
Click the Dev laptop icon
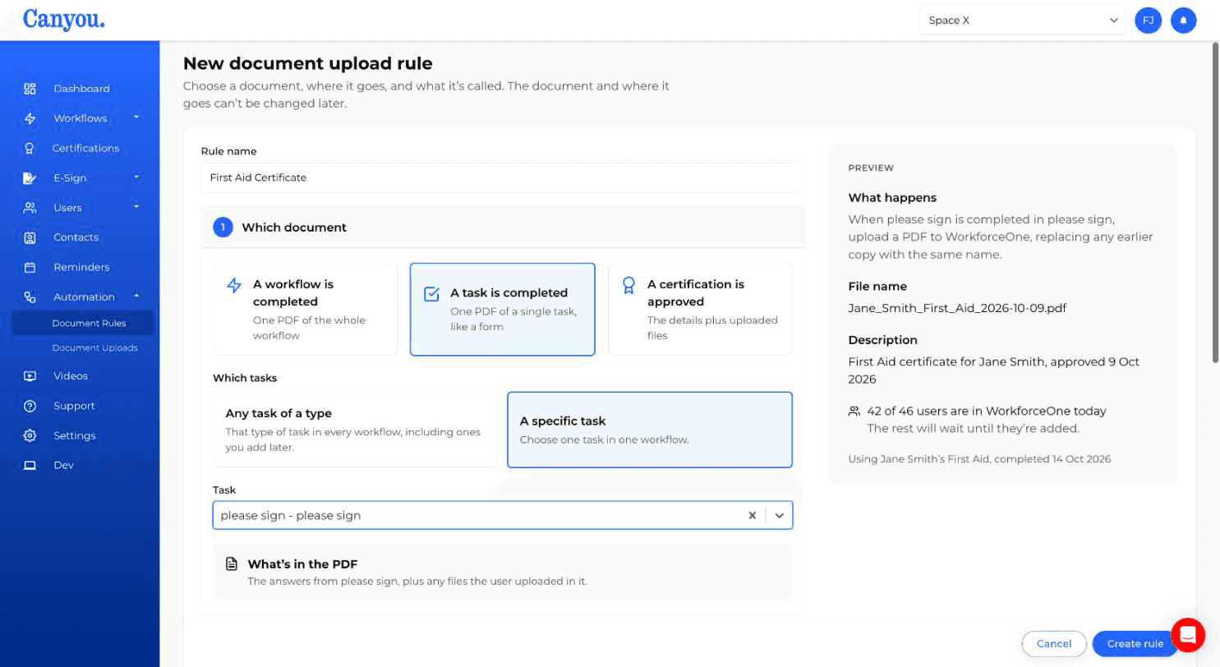click(30, 465)
